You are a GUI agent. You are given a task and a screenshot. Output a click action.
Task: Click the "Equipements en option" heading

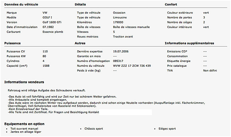tap(25, 124)
